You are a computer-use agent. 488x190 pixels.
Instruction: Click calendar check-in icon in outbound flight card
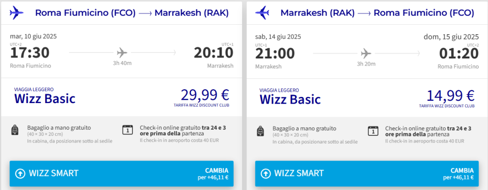click(128, 130)
